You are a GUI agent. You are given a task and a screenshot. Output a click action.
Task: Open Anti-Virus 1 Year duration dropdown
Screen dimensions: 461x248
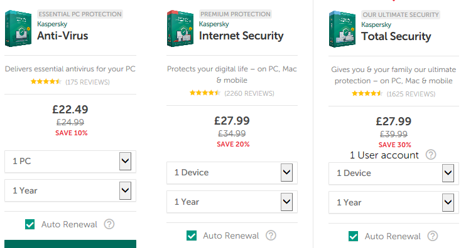pyautogui.click(x=70, y=190)
